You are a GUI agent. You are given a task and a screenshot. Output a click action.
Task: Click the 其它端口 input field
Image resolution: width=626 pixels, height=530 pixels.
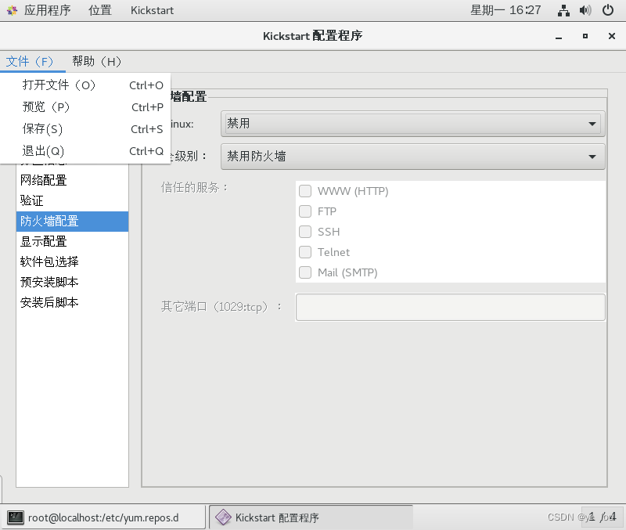click(450, 307)
